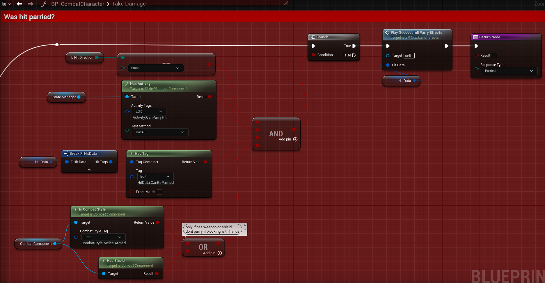
Task: Click the Target self input field
Action: tap(409, 56)
